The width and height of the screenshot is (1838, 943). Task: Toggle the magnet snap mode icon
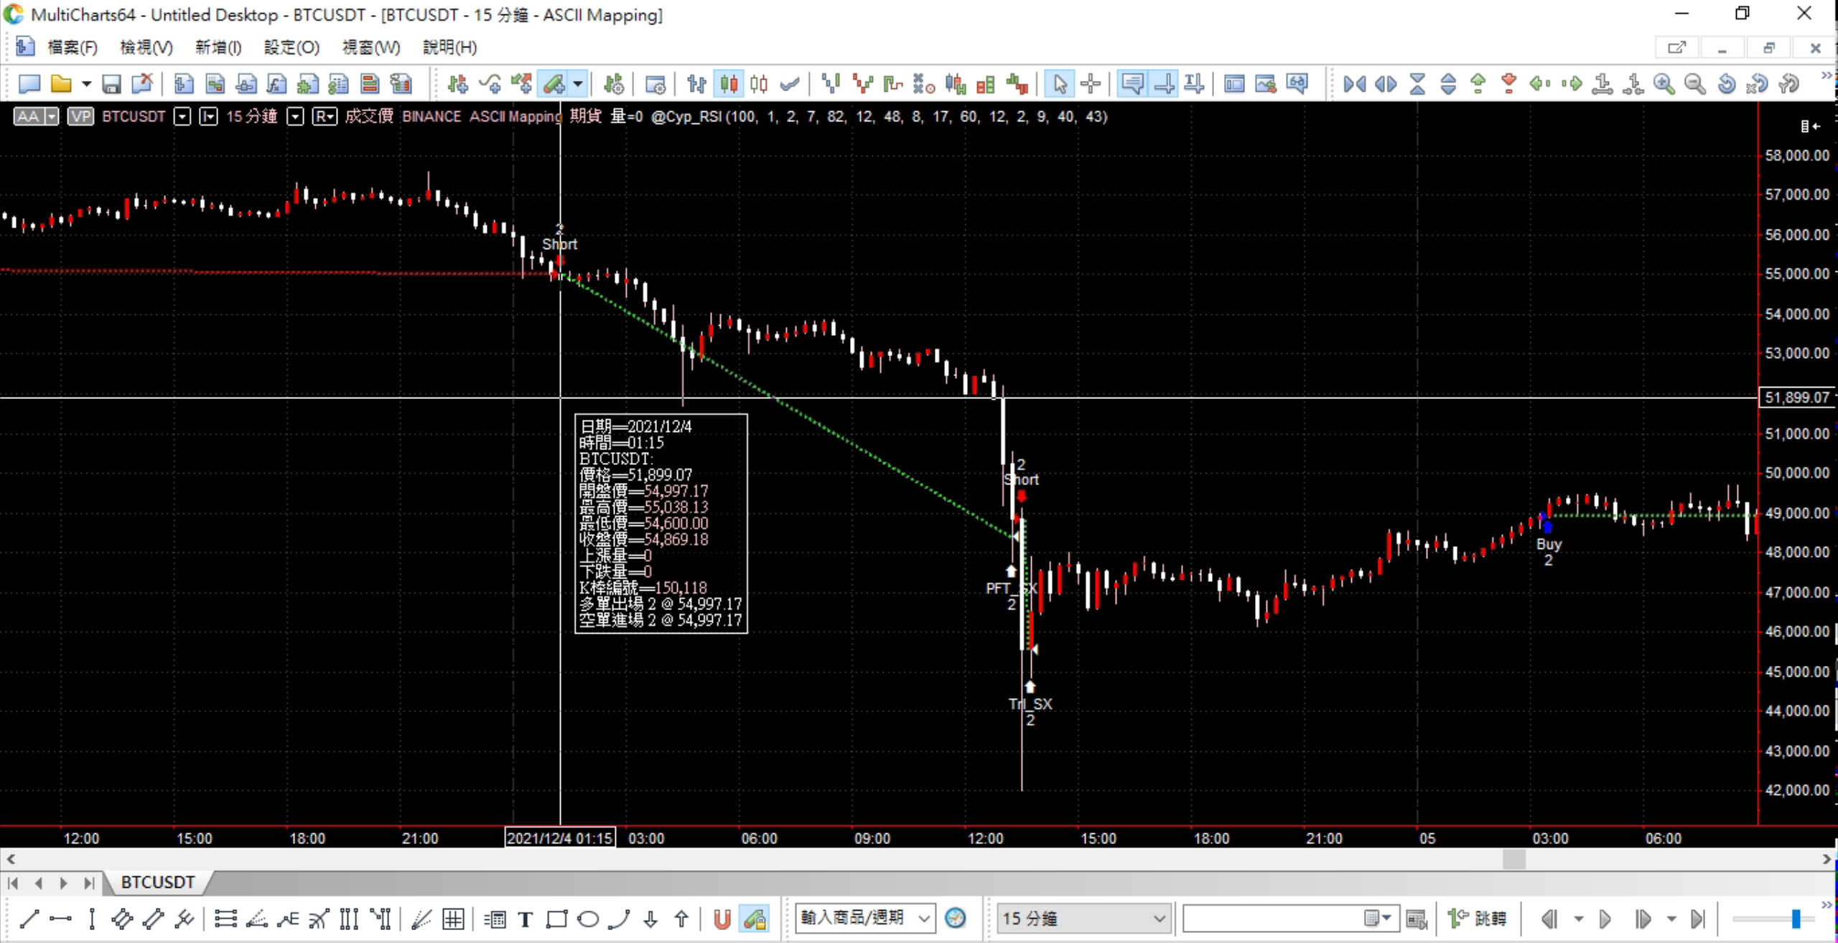pyautogui.click(x=722, y=919)
